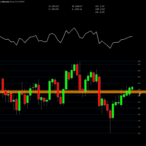Screen dimensions: 146x146
Task: Click the red candle with wick reaching 165
Action: click(x=110, y=114)
